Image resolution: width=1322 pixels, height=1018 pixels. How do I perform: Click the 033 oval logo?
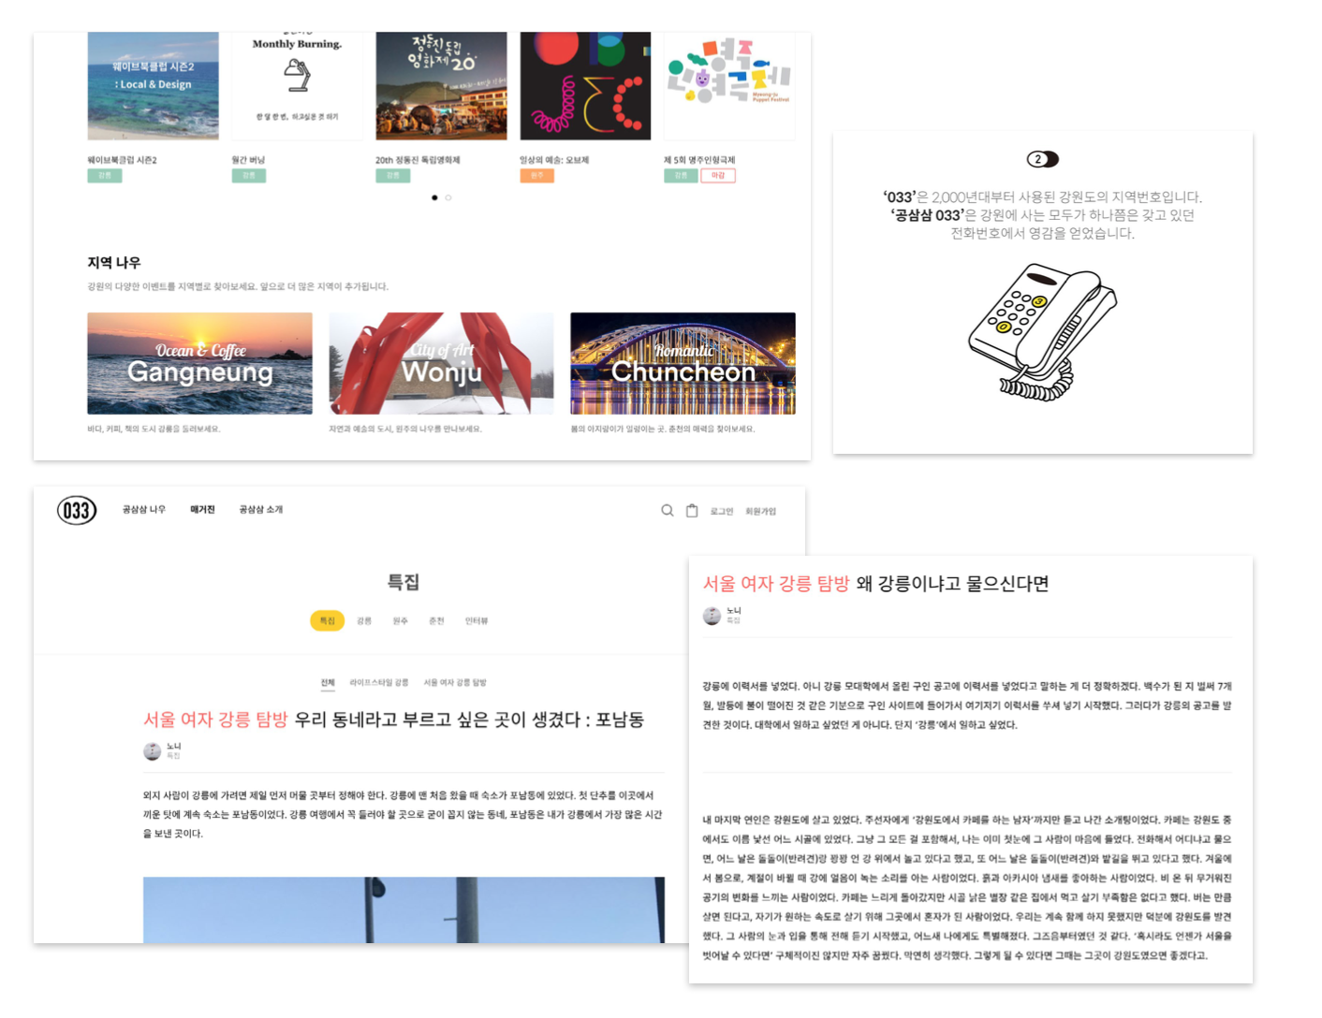tap(77, 510)
